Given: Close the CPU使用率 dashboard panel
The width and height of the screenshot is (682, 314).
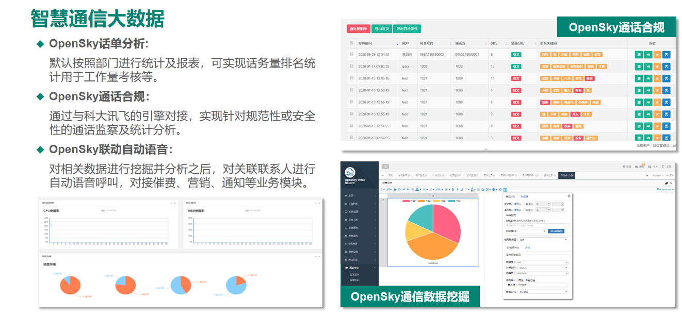Looking at the screenshot, I should coord(175,203).
